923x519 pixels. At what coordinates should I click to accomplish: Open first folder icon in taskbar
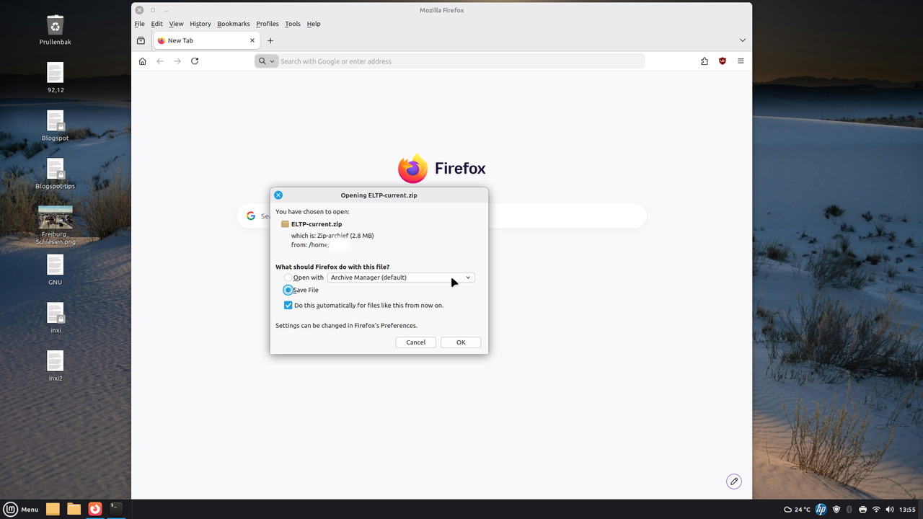(53, 509)
